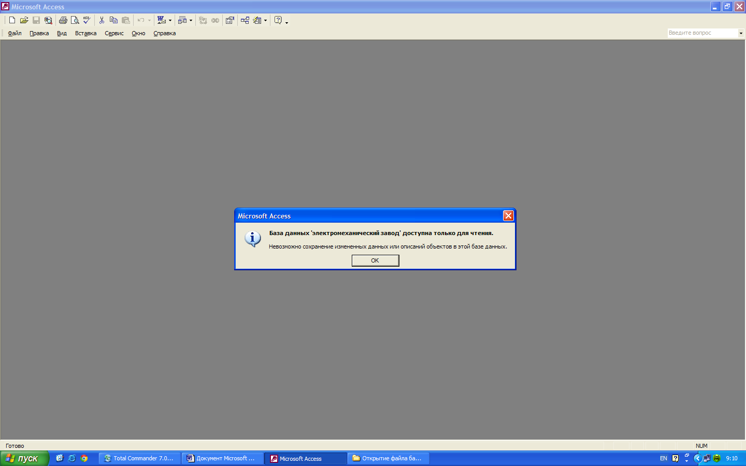The image size is (746, 466).
Task: Click the blue information icon in dialog
Action: 252,239
